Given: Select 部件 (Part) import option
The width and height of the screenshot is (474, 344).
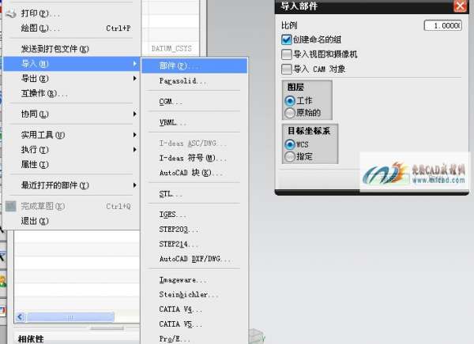Looking at the screenshot, I should (194, 65).
